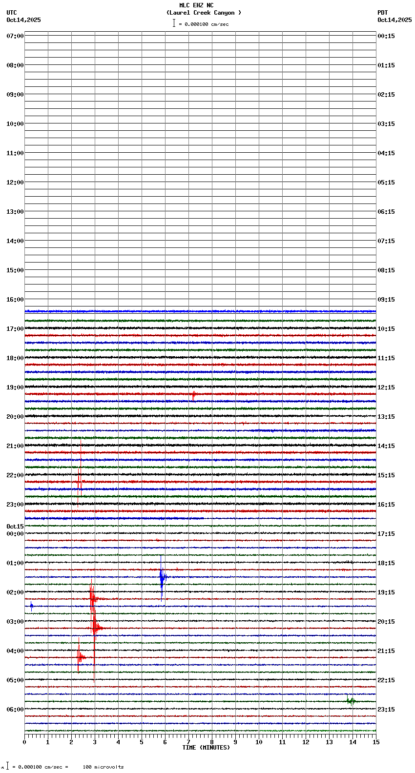Click the 09:15 PDT time label
Screen dimensions: 415x773
tap(386, 300)
